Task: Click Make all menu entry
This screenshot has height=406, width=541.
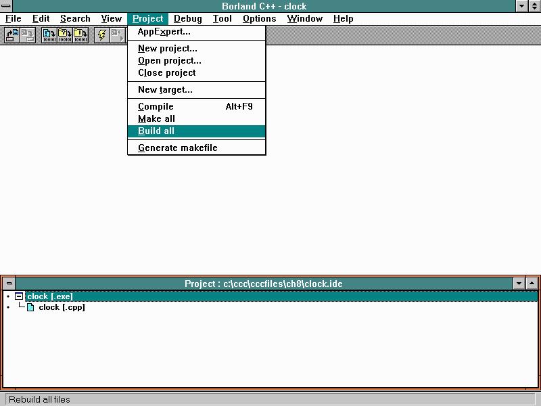Action: point(156,118)
